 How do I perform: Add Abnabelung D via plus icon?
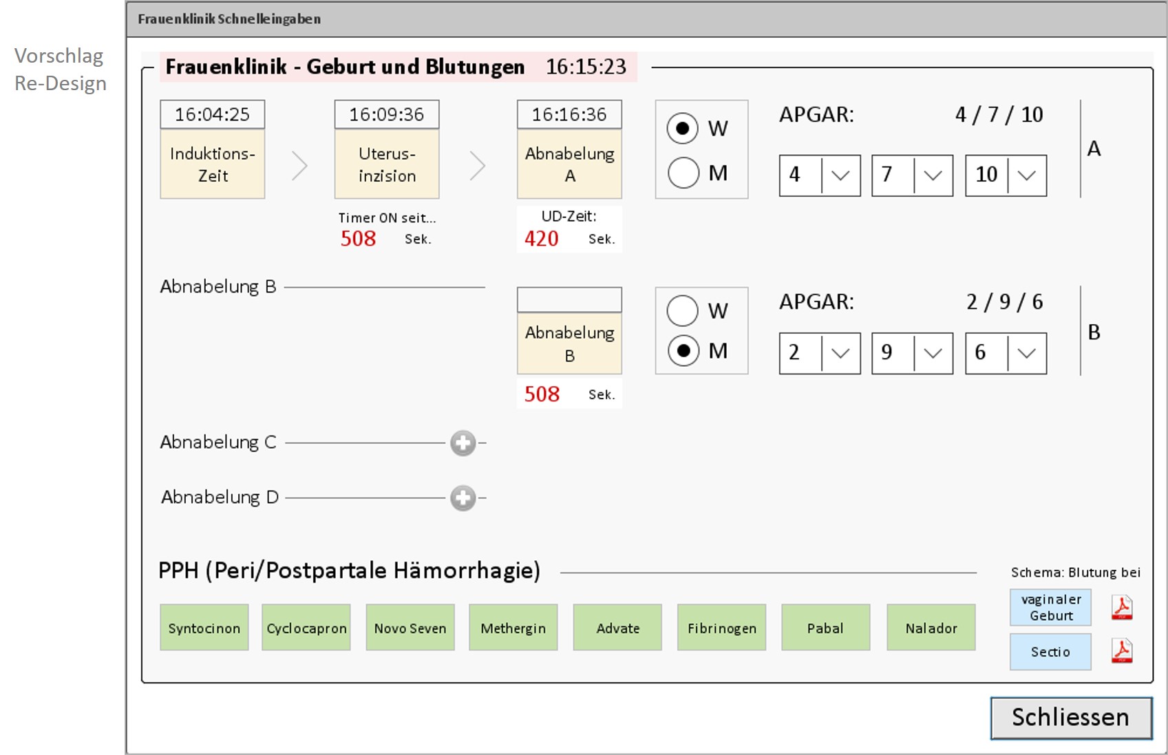coord(463,498)
